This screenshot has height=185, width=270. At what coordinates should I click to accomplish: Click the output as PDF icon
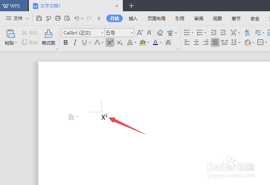tap(48, 18)
